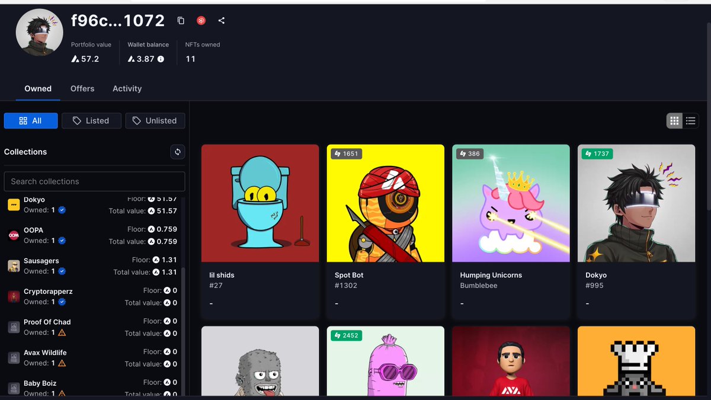This screenshot has height=400, width=711.
Task: Click the wallet balance info icon
Action: tap(161, 59)
